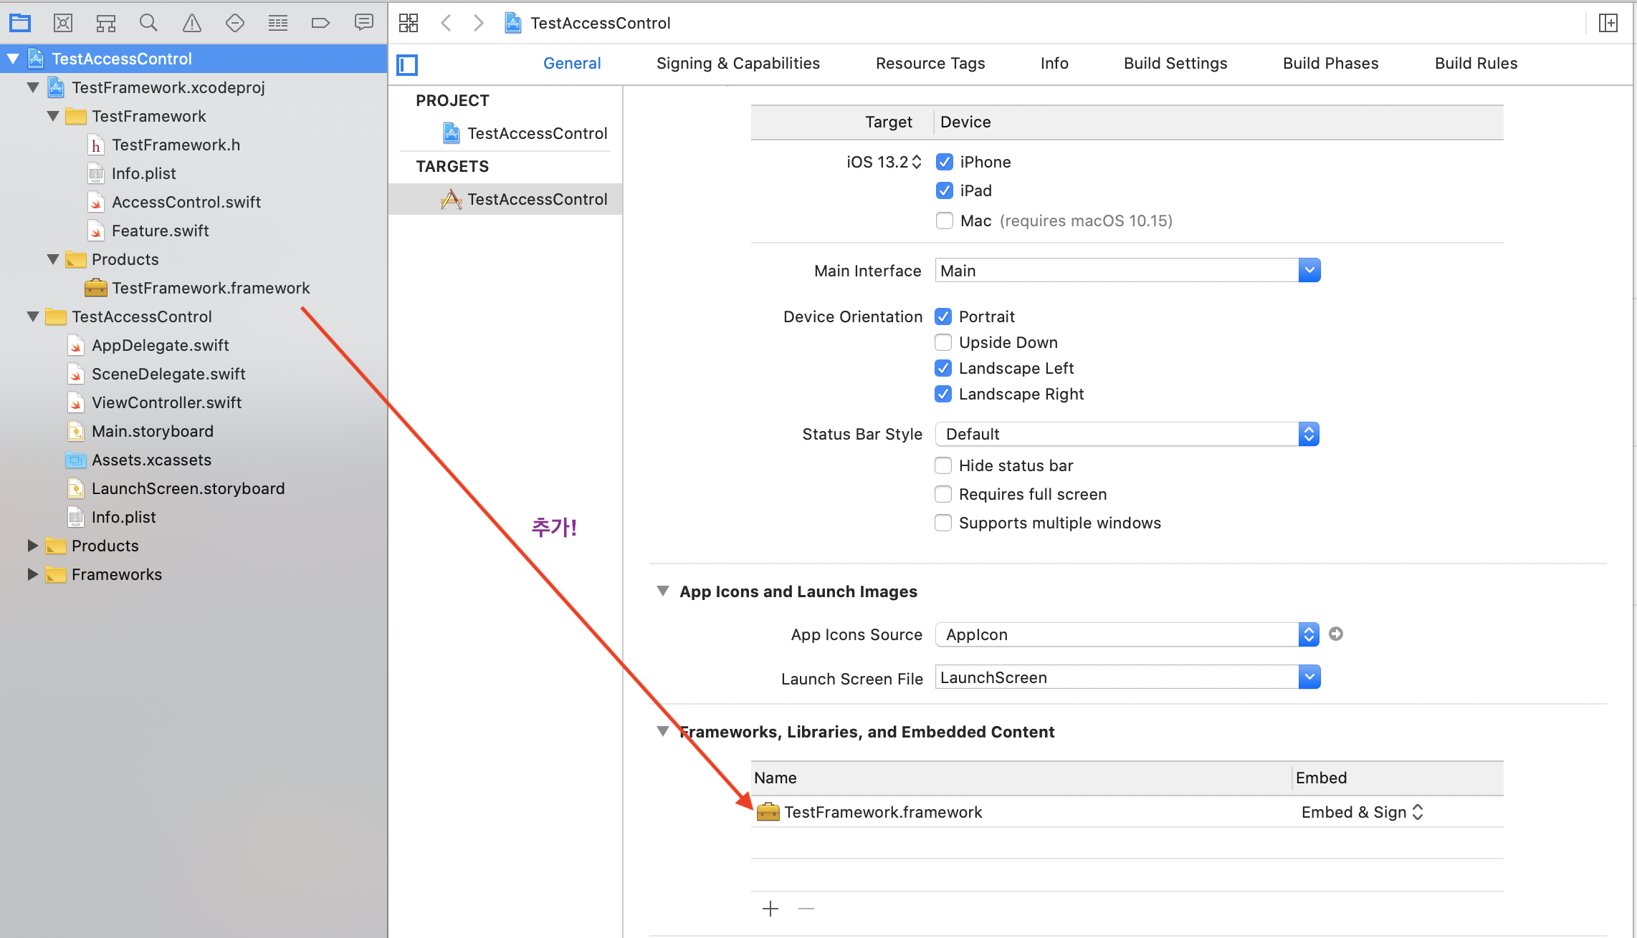Switch to the Build Settings tab
This screenshot has width=1637, height=938.
[x=1175, y=63]
